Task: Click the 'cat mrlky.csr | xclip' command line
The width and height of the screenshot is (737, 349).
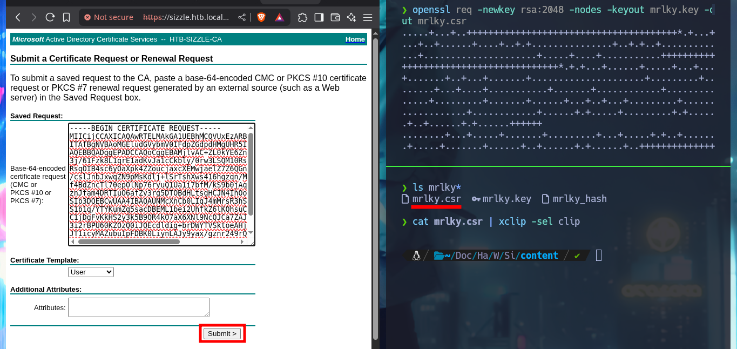Action: [496, 222]
